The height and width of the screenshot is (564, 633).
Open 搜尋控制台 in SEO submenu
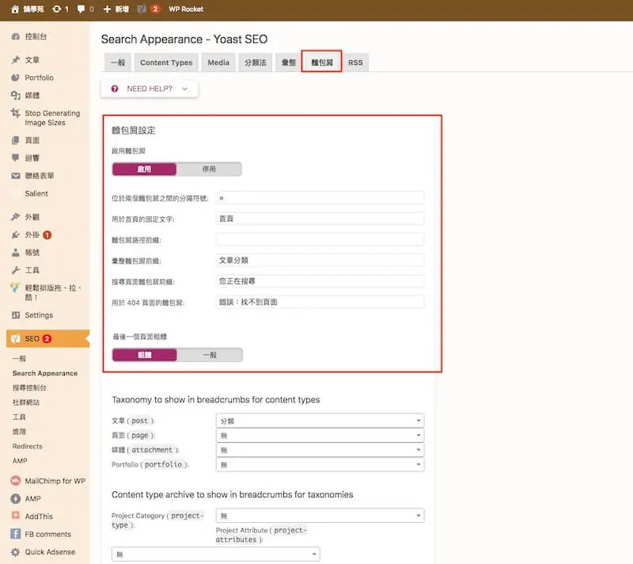(29, 388)
